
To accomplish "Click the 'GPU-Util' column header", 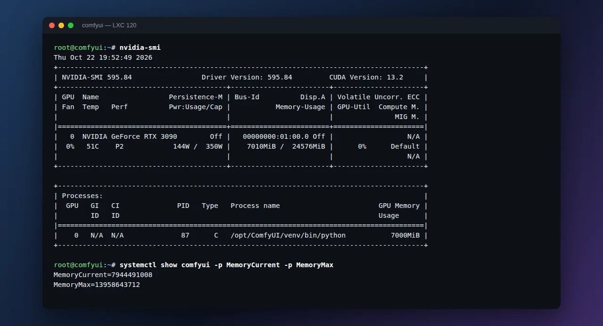I will [x=354, y=107].
